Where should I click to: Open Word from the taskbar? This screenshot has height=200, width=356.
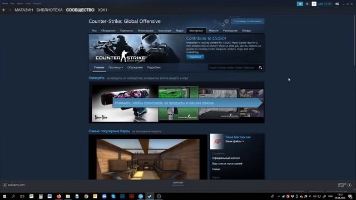[50, 196]
